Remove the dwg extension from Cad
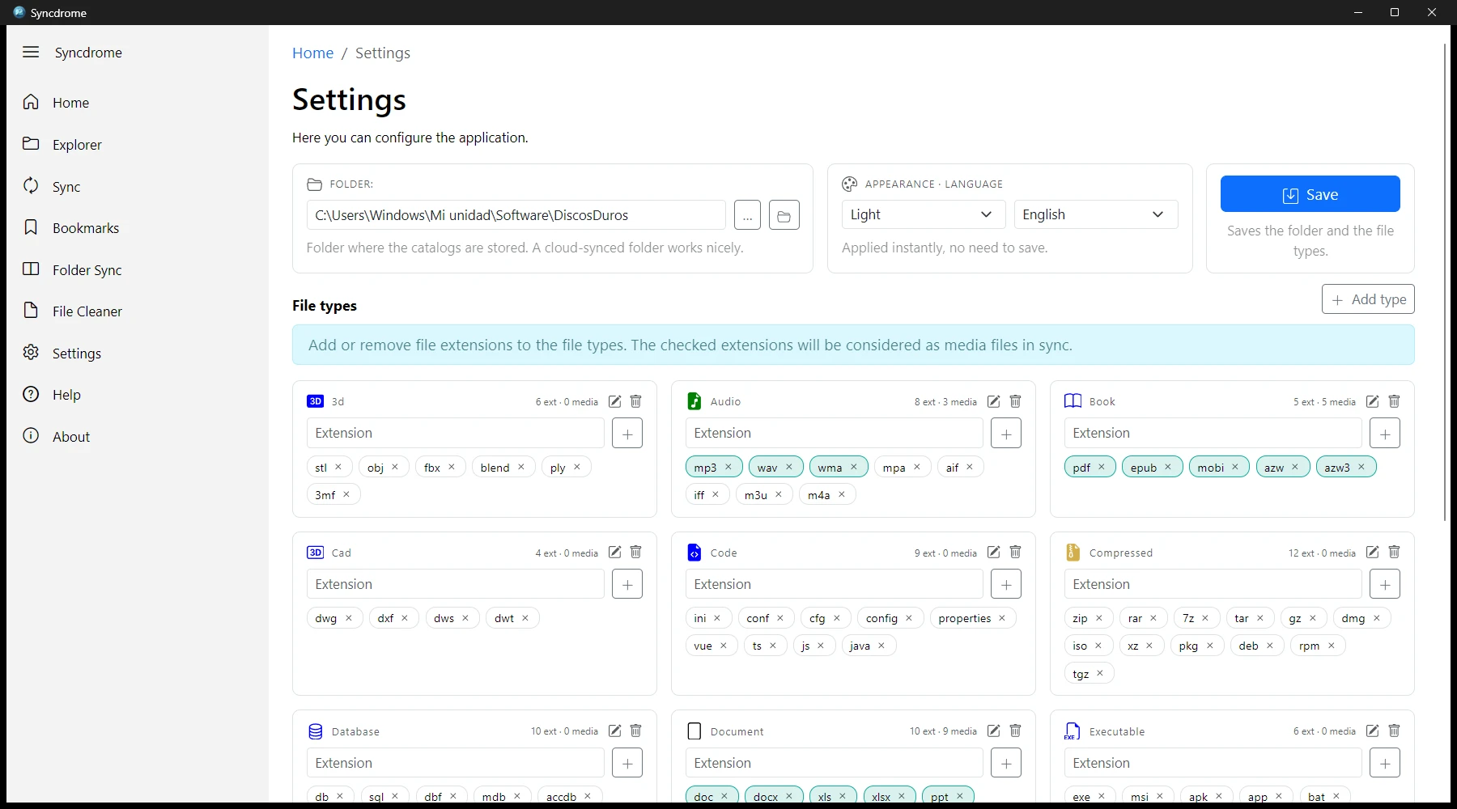The image size is (1457, 809). point(349,618)
